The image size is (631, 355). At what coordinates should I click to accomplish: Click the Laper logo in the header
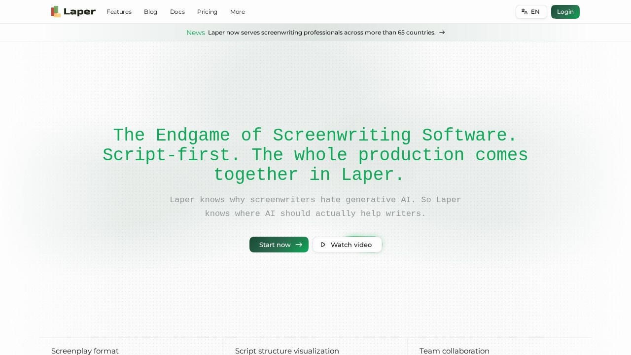pyautogui.click(x=73, y=11)
